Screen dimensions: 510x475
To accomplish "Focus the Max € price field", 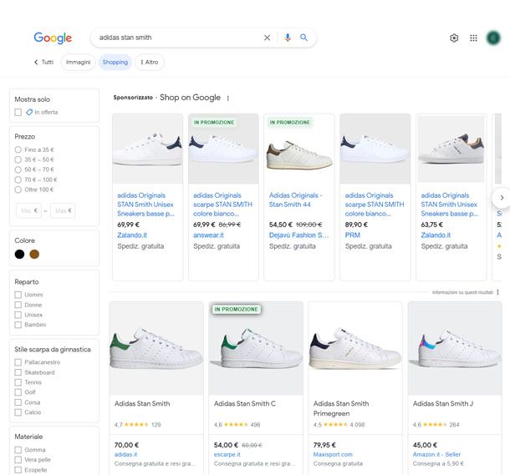I will [x=63, y=210].
